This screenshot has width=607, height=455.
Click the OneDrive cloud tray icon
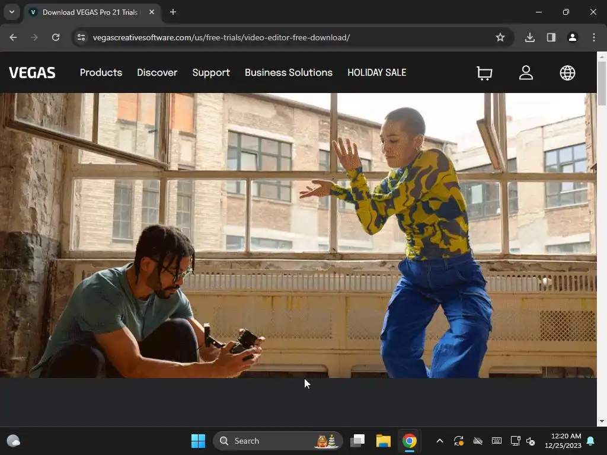[x=478, y=441]
